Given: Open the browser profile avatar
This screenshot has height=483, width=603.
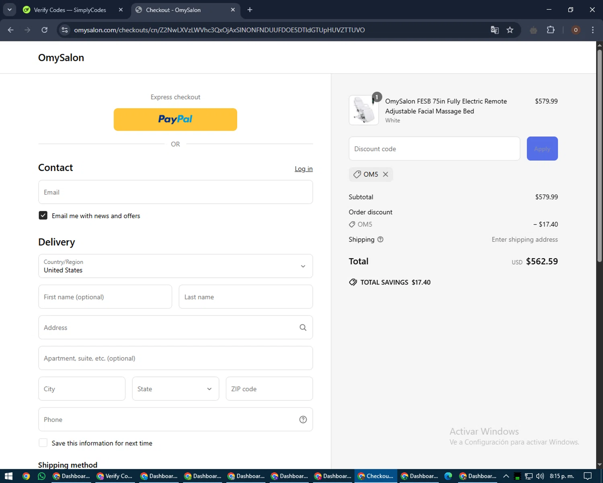Looking at the screenshot, I should coord(576,30).
